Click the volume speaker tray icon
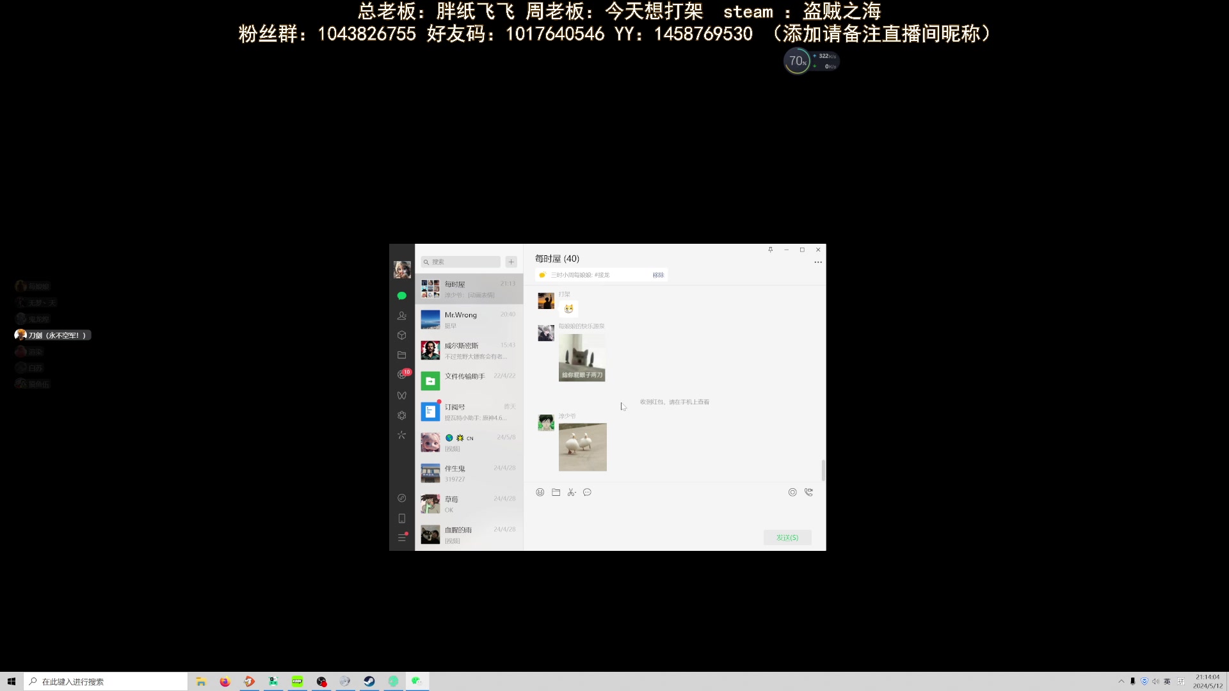This screenshot has width=1229, height=691. [x=1155, y=681]
